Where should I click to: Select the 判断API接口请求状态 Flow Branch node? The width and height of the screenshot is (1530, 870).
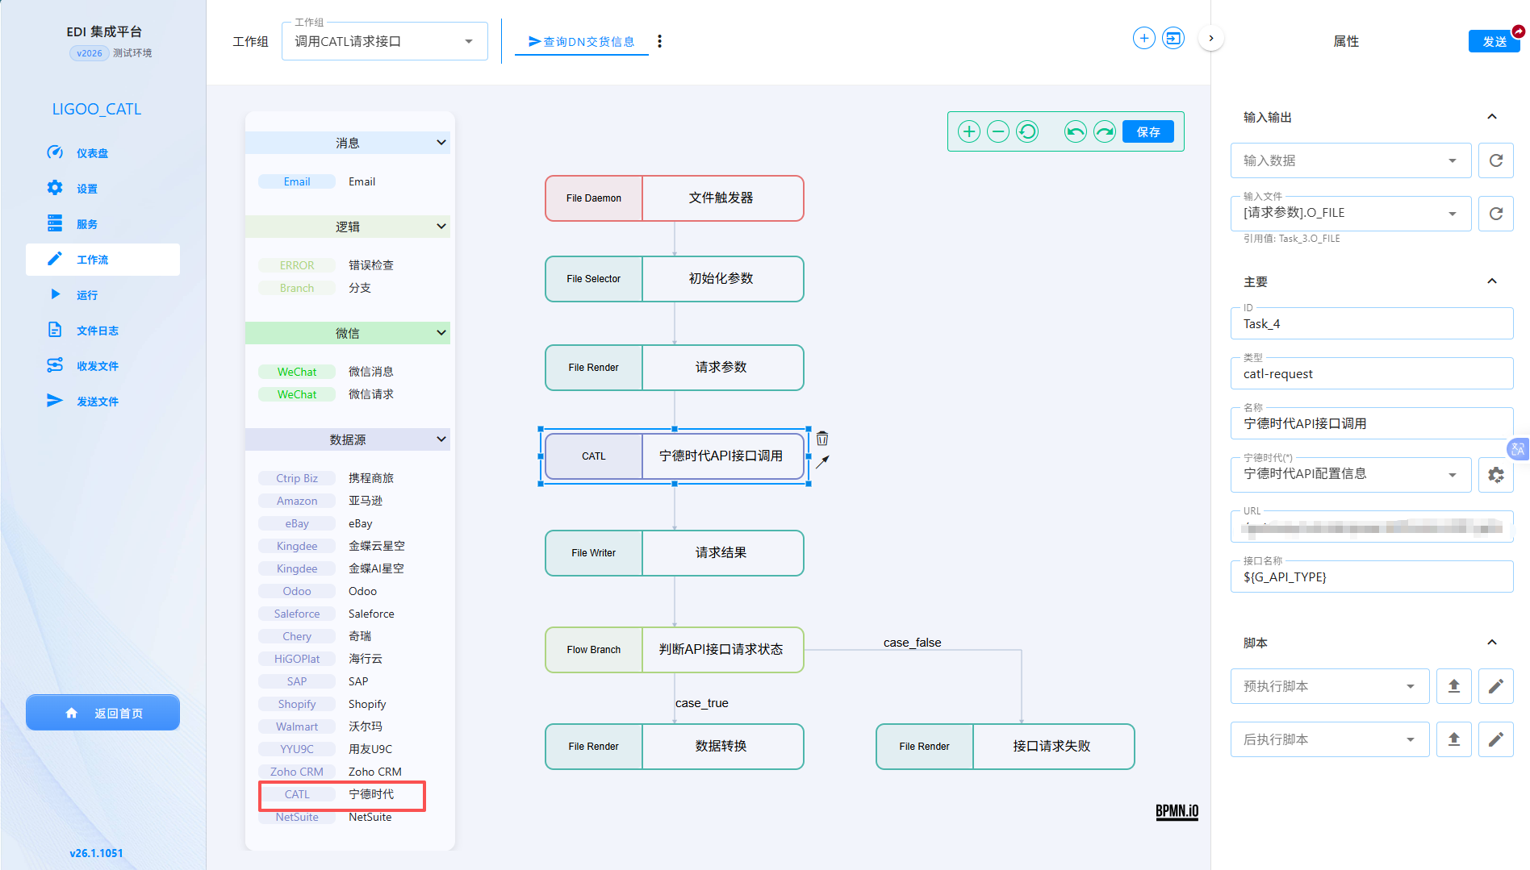675,650
